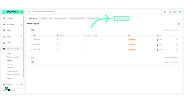The image size is (184, 103).
Task: Expand the Achats submenu chevron
Action: pos(21,43)
